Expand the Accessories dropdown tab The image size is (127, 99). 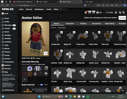coord(97,24)
